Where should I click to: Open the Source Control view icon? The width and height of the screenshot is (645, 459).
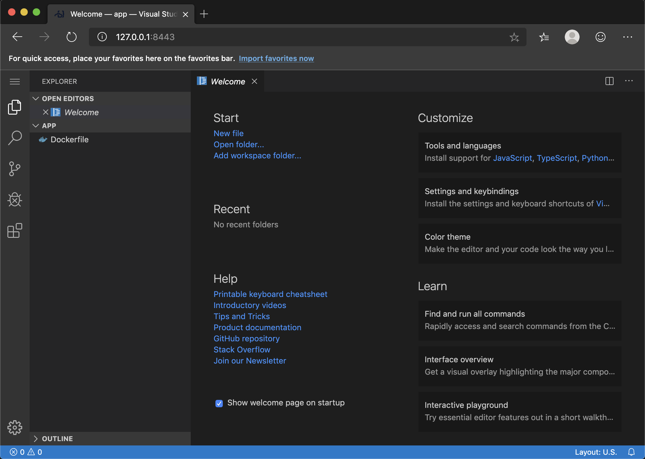point(15,169)
